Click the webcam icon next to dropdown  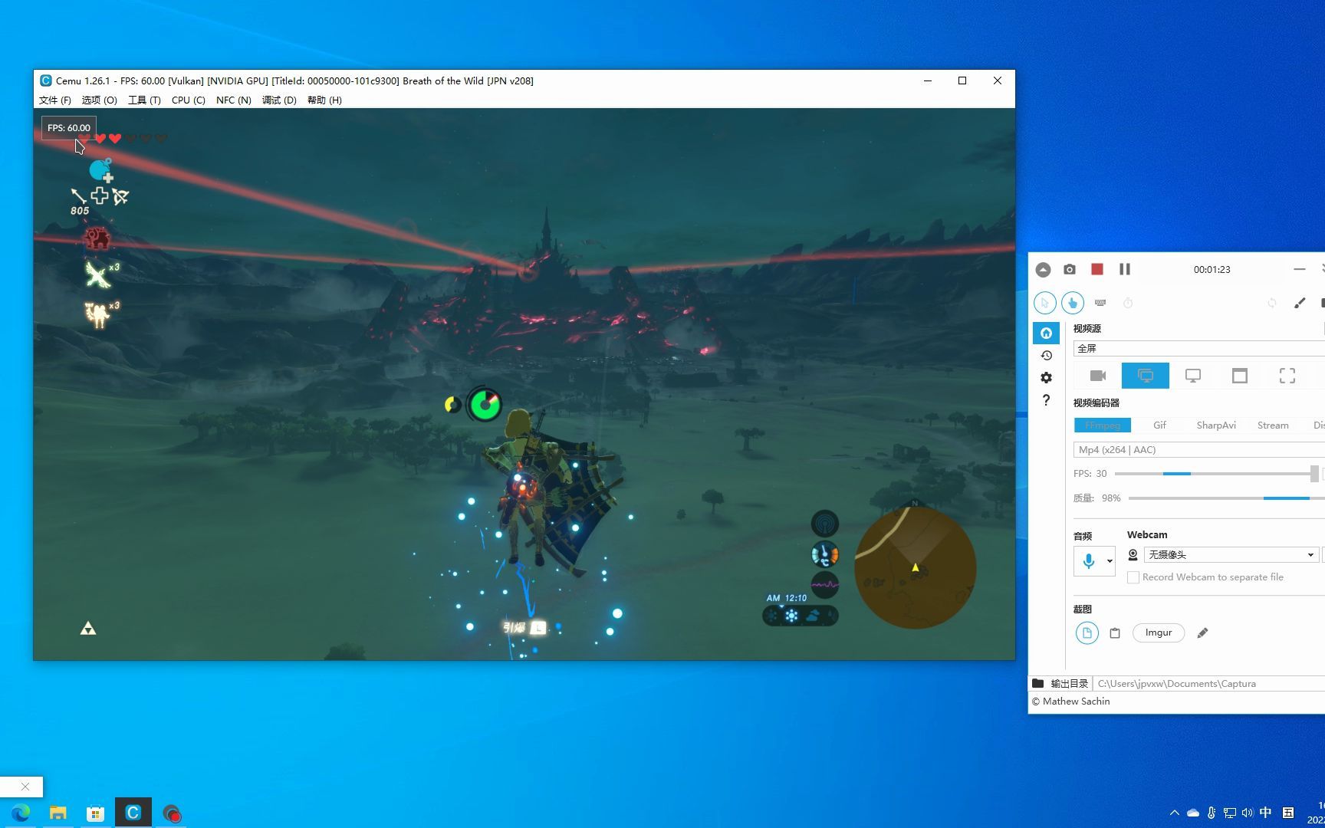[1133, 554]
